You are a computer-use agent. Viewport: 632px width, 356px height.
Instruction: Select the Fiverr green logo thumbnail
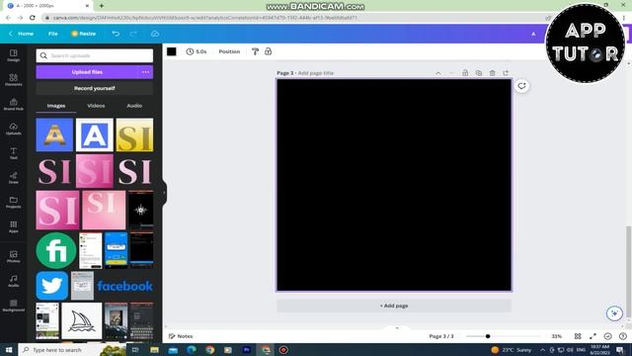56,250
